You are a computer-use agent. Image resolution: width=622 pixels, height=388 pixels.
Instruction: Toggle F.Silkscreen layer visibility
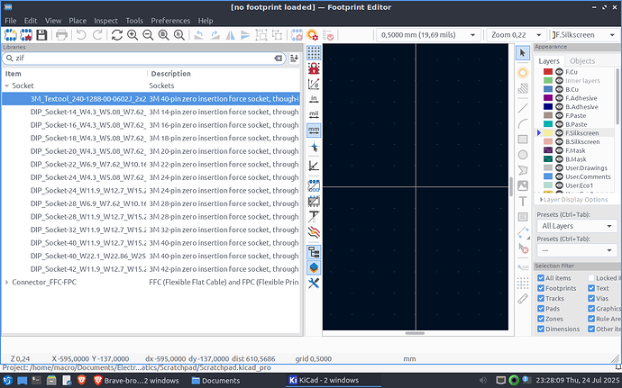559,132
